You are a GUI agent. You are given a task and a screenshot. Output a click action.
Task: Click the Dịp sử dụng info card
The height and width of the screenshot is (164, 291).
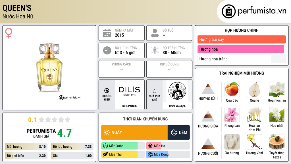[169, 69]
